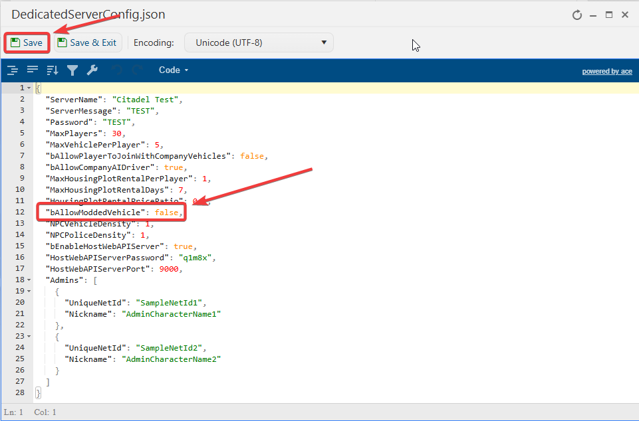This screenshot has width=639, height=421.
Task: Click the repair JSON wrench icon
Action: 92,70
